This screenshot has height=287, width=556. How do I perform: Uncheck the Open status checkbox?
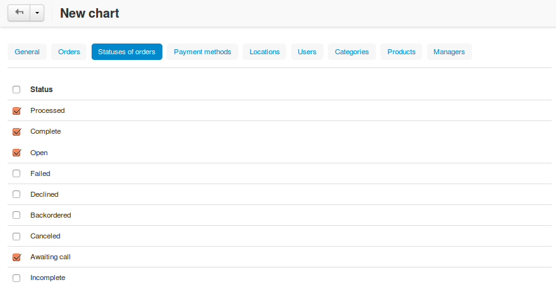(x=16, y=153)
